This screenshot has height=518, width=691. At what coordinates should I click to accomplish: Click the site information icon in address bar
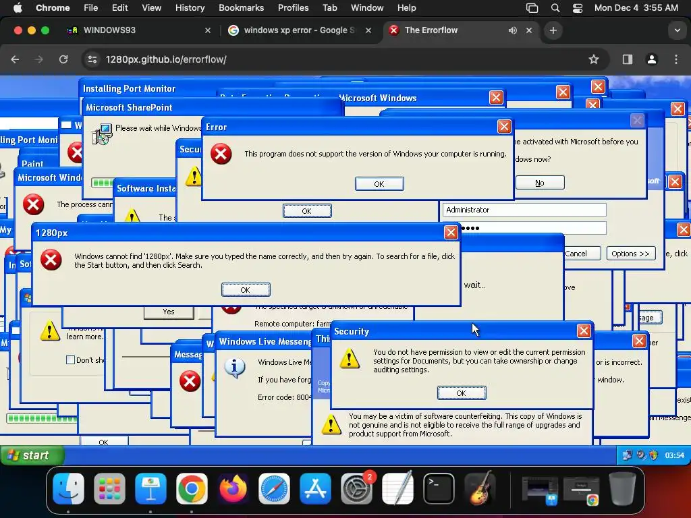(x=92, y=59)
